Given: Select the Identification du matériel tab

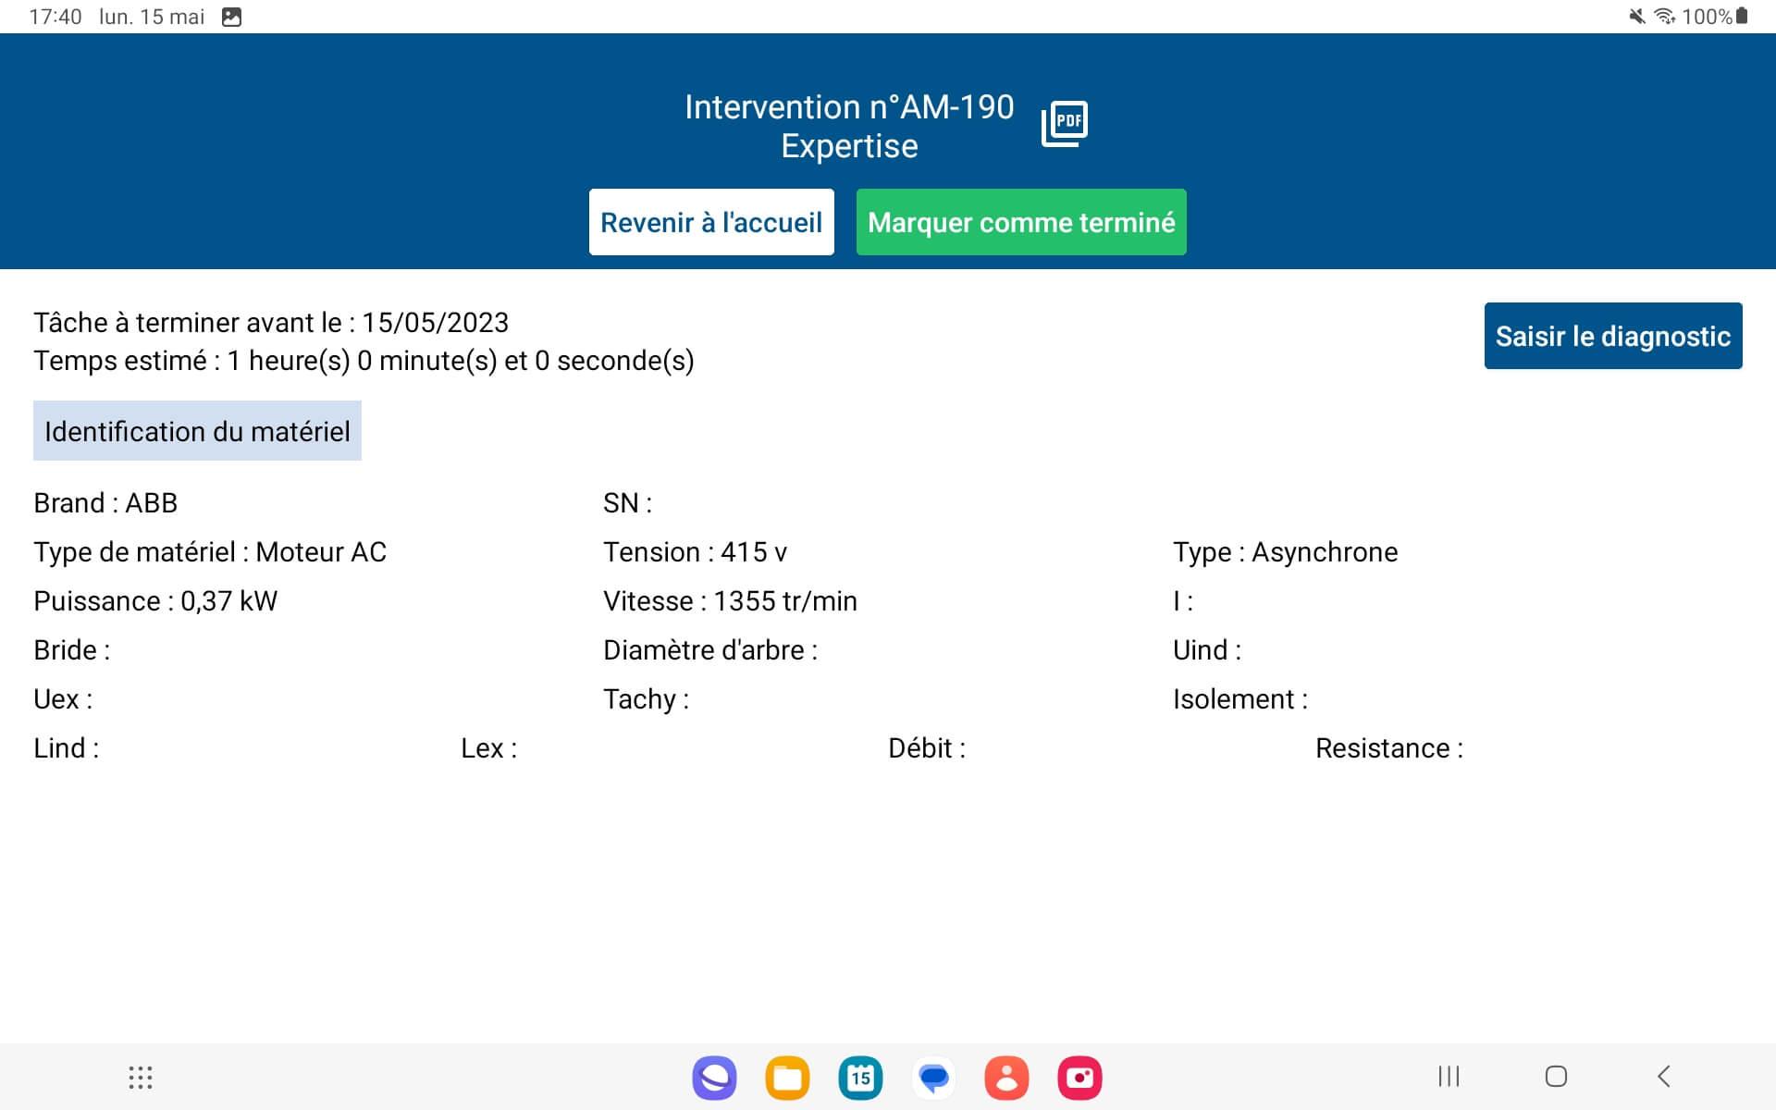Looking at the screenshot, I should 197,431.
